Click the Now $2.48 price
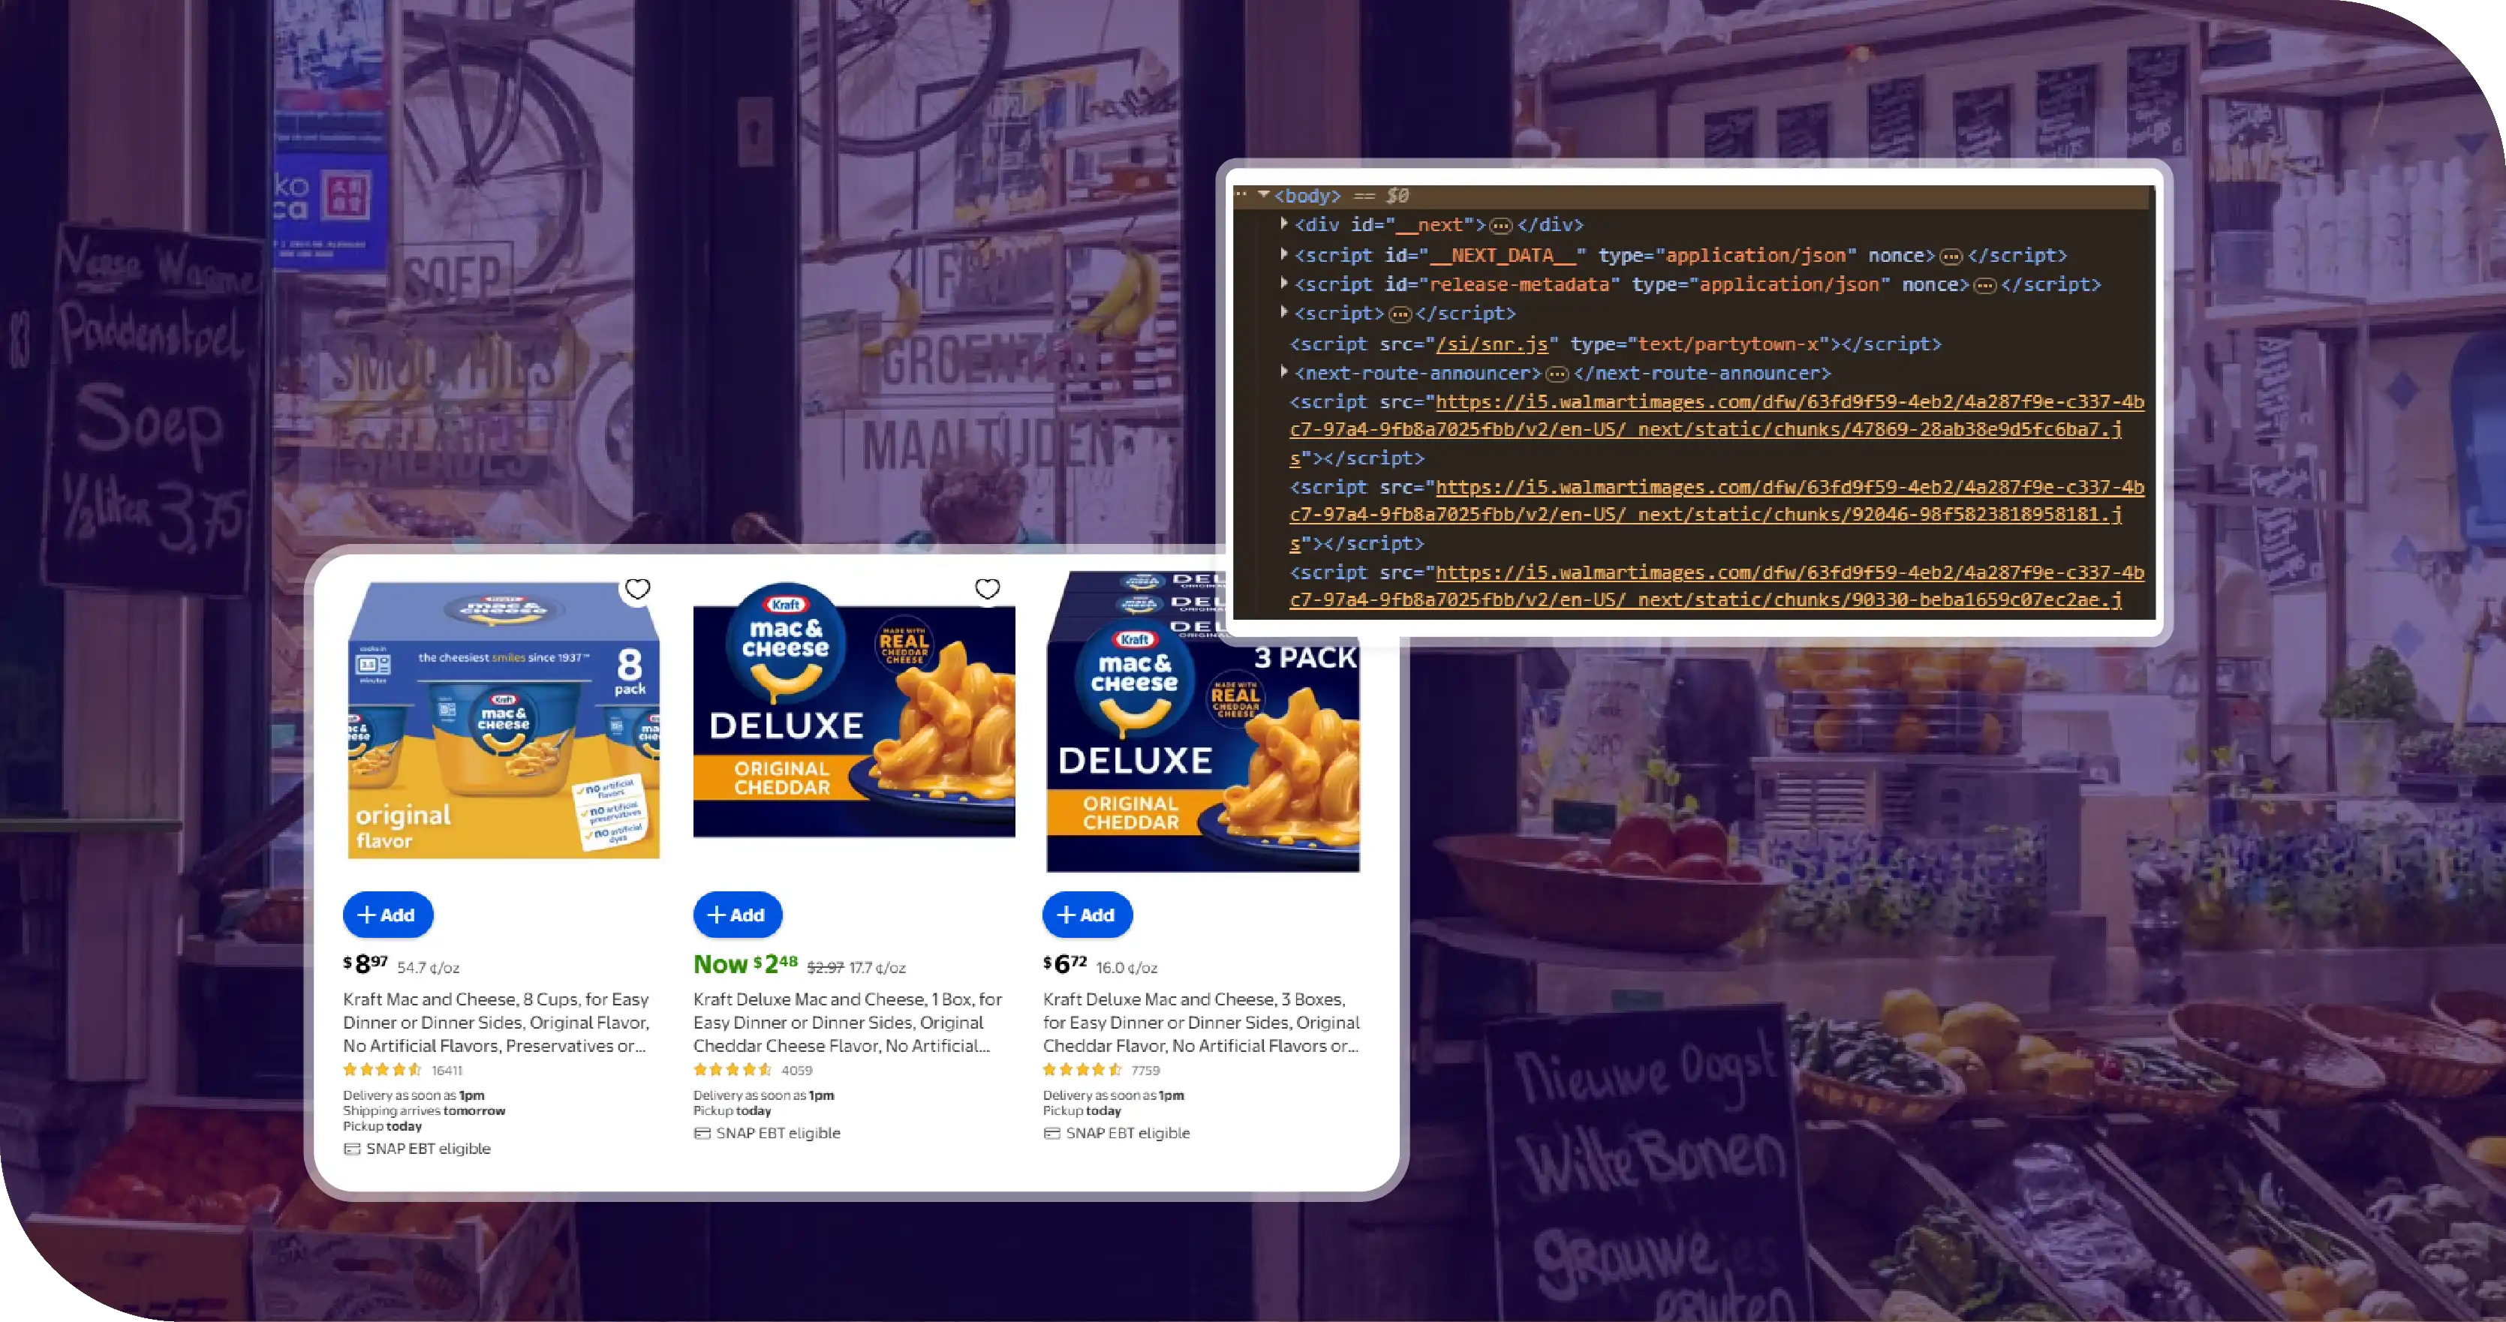2506x1322 pixels. tap(745, 964)
